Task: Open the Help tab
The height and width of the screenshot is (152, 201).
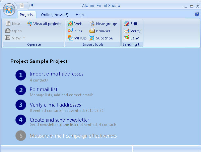Action: [80, 15]
